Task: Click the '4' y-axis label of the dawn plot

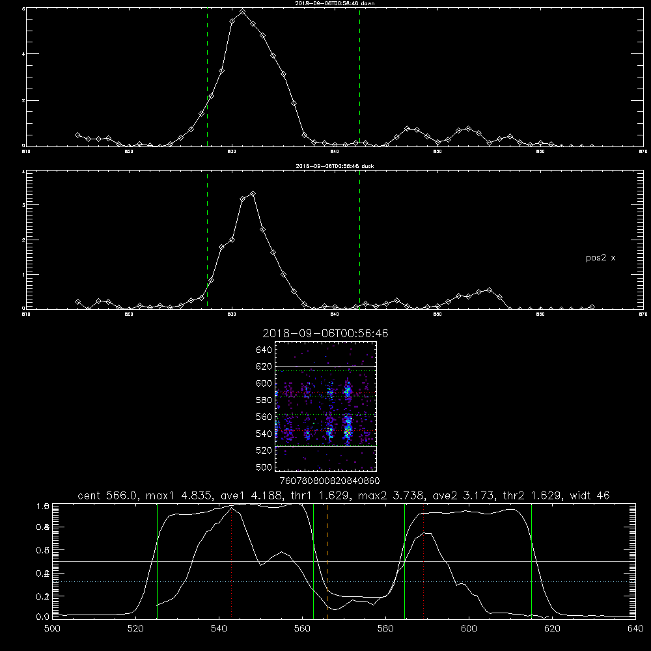Action: [x=23, y=54]
